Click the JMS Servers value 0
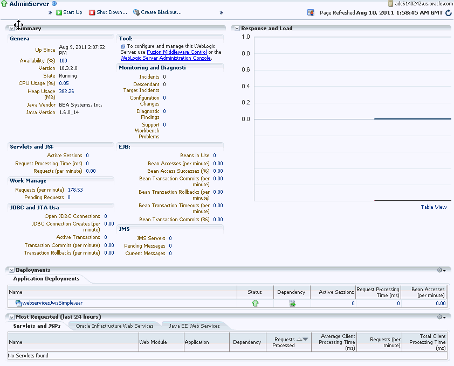This screenshot has width=454, height=366. coord(170,238)
